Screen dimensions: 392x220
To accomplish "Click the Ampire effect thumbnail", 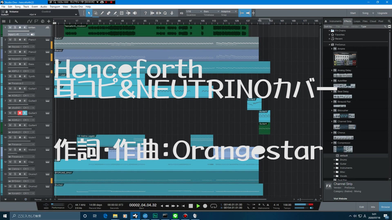I will [345, 59].
